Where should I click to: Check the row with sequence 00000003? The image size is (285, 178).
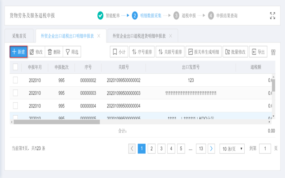pos(15,92)
